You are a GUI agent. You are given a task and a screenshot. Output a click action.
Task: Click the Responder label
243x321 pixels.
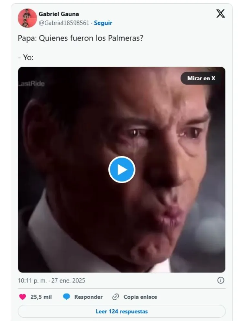(x=88, y=297)
